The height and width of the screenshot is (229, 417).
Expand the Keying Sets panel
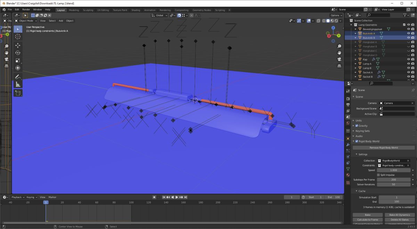point(362,131)
